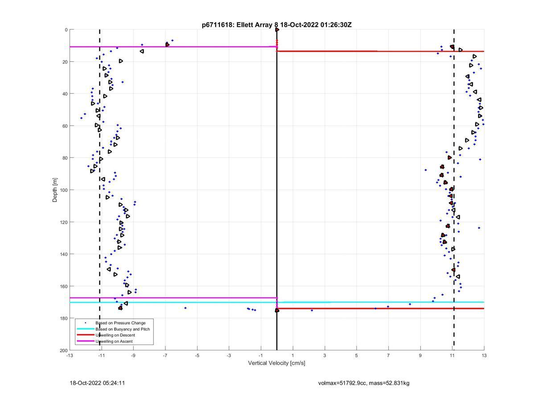Click the x-axis tick label "1"
This screenshot has width=535, height=394.
293,356
